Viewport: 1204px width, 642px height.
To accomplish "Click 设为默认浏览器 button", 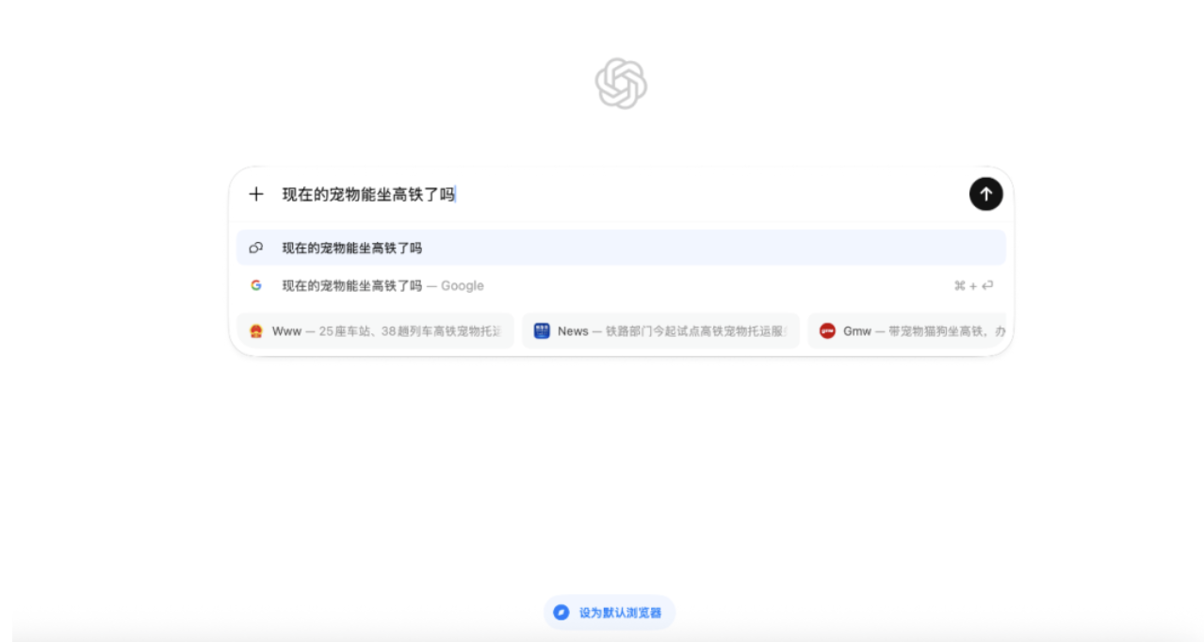I will coord(619,612).
